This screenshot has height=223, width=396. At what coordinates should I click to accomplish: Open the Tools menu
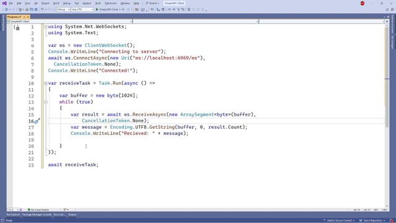point(98,3)
